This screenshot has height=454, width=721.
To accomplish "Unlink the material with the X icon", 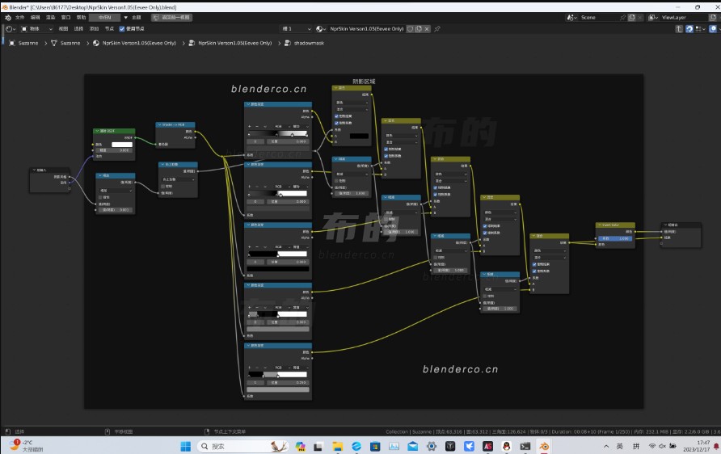I will [x=427, y=29].
